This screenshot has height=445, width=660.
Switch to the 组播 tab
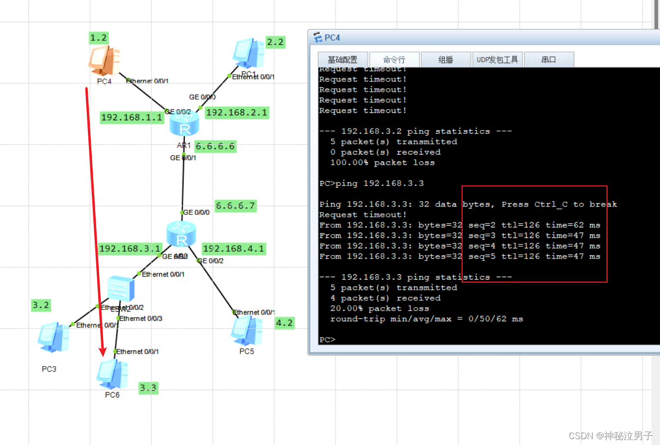(x=445, y=60)
